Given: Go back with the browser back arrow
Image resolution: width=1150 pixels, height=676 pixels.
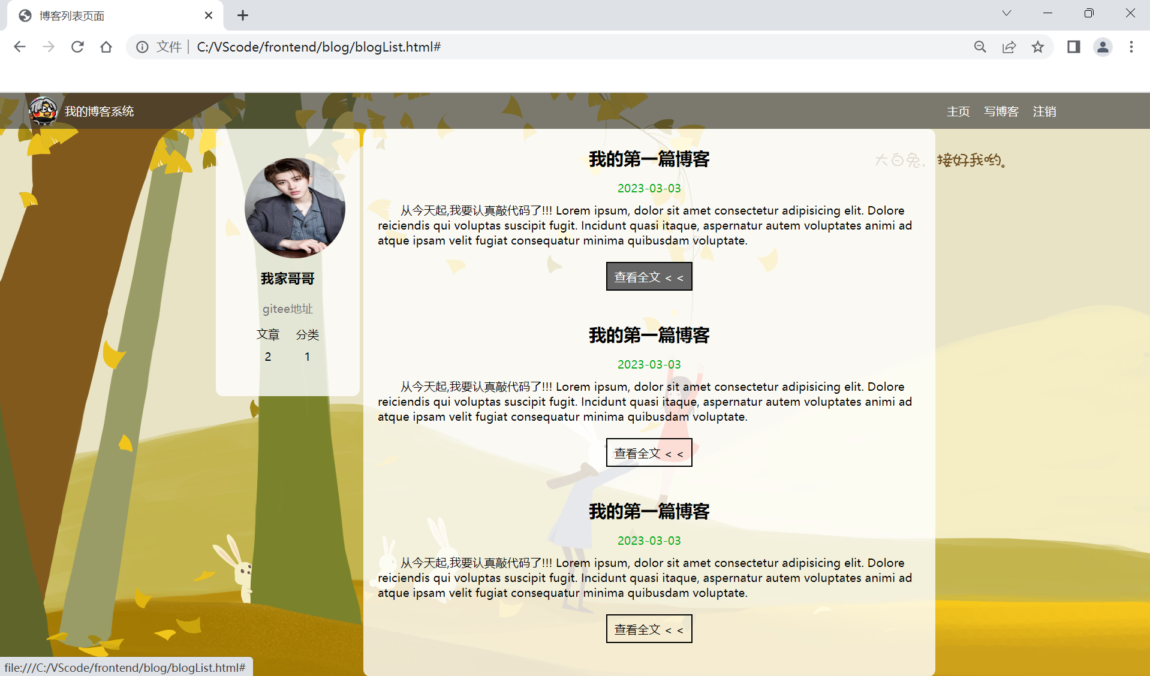Looking at the screenshot, I should pyautogui.click(x=20, y=47).
